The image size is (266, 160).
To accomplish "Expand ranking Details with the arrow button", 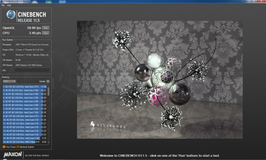I will [x=48, y=81].
